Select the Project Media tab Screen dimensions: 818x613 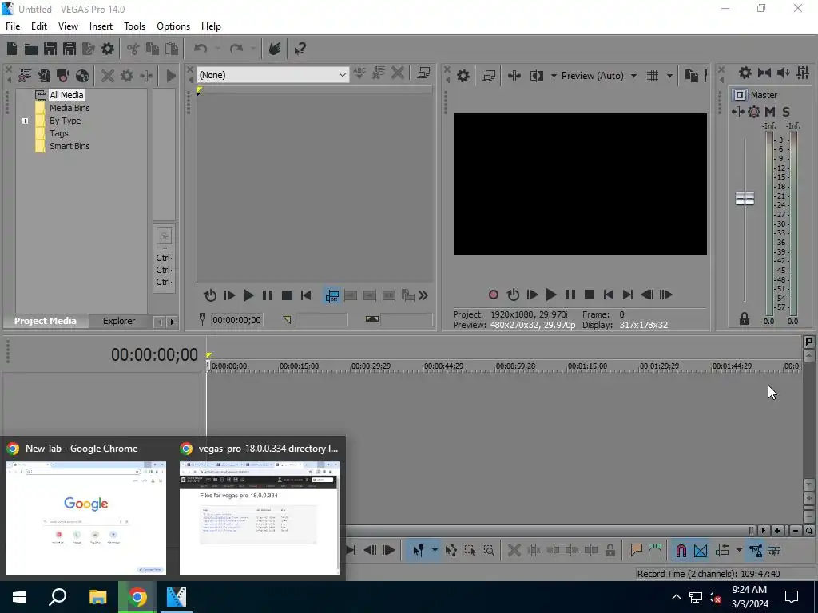46,321
